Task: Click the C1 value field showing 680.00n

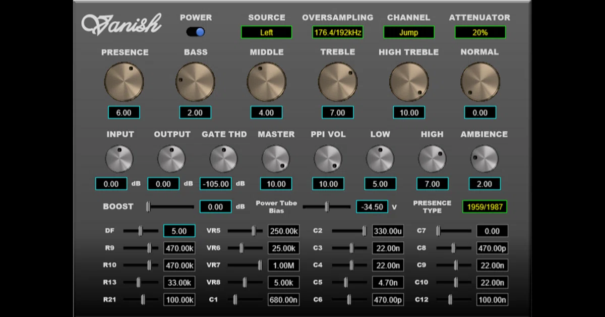Action: tap(283, 300)
